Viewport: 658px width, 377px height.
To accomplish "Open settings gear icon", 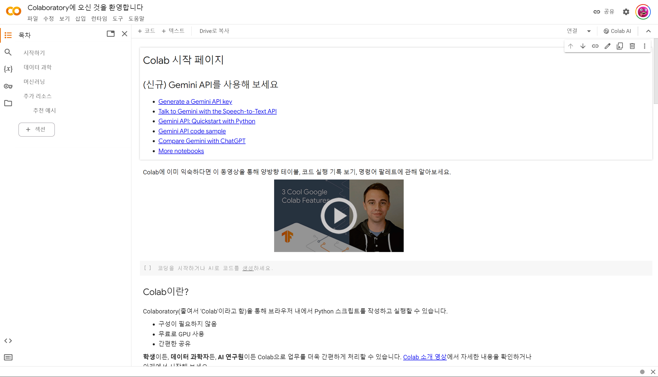I will pyautogui.click(x=626, y=12).
